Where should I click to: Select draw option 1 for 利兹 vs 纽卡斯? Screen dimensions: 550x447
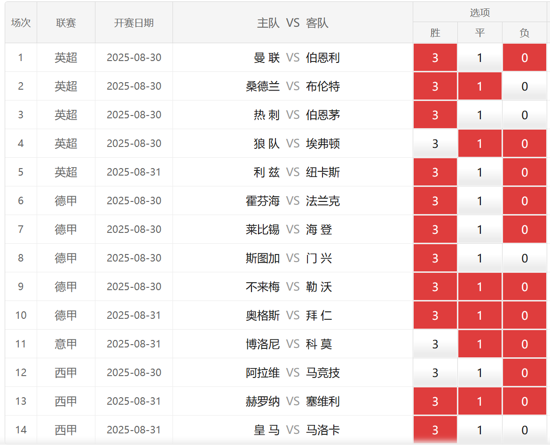(x=479, y=172)
